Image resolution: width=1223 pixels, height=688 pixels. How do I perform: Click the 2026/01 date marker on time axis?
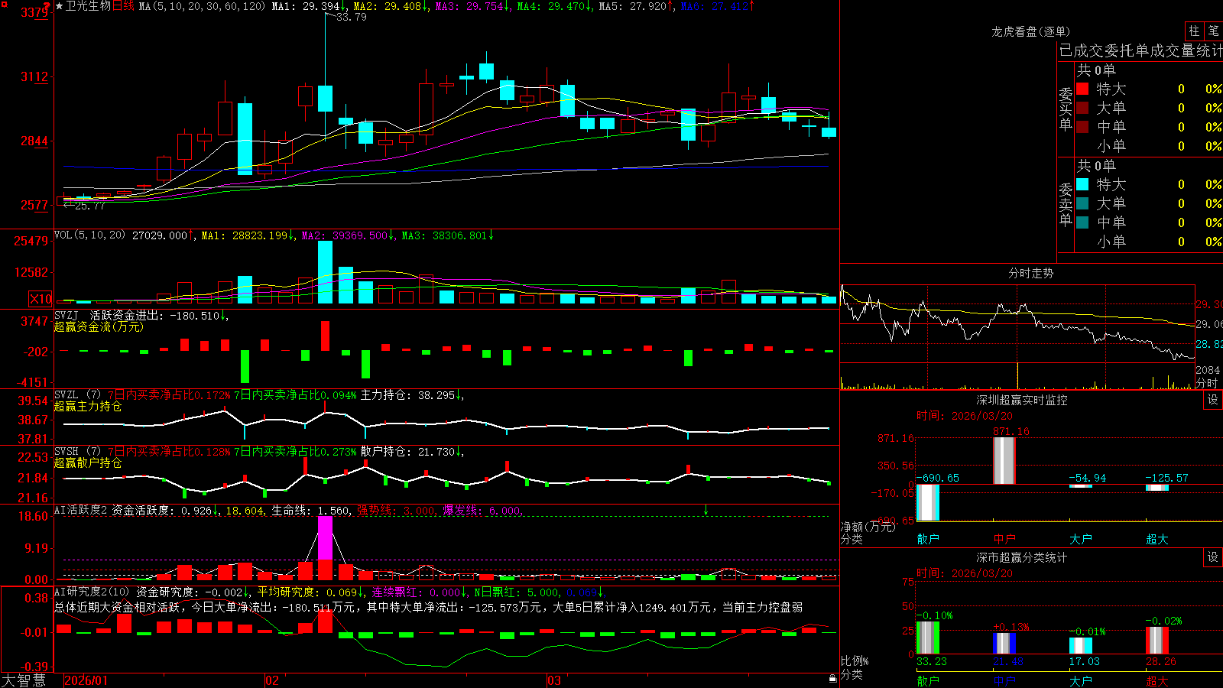[86, 680]
